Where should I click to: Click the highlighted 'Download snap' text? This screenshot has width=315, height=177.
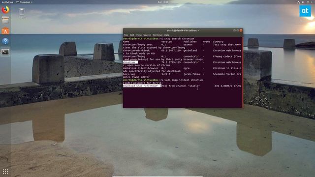click(x=142, y=86)
